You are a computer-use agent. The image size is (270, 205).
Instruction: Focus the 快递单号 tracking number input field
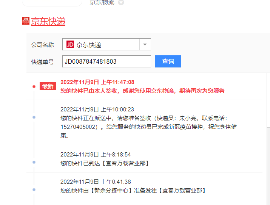pos(106,61)
